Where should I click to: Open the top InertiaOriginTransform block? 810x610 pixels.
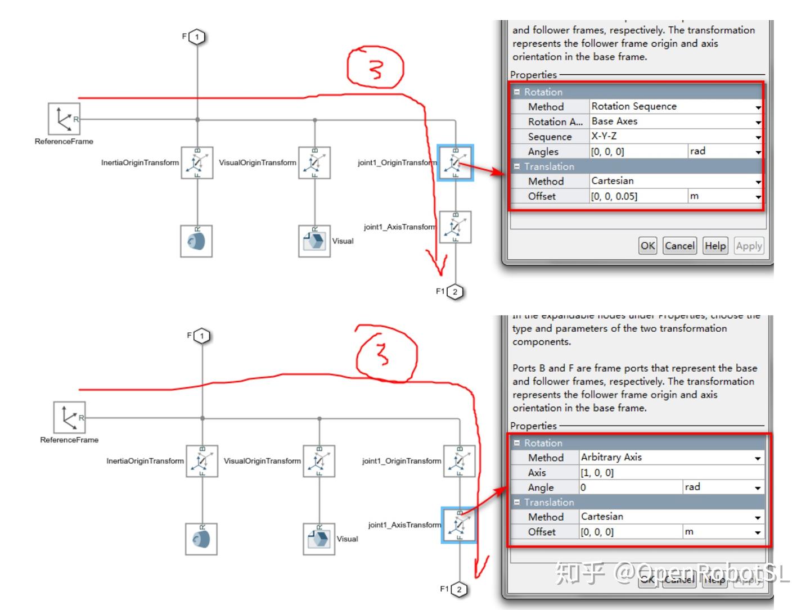pos(197,163)
